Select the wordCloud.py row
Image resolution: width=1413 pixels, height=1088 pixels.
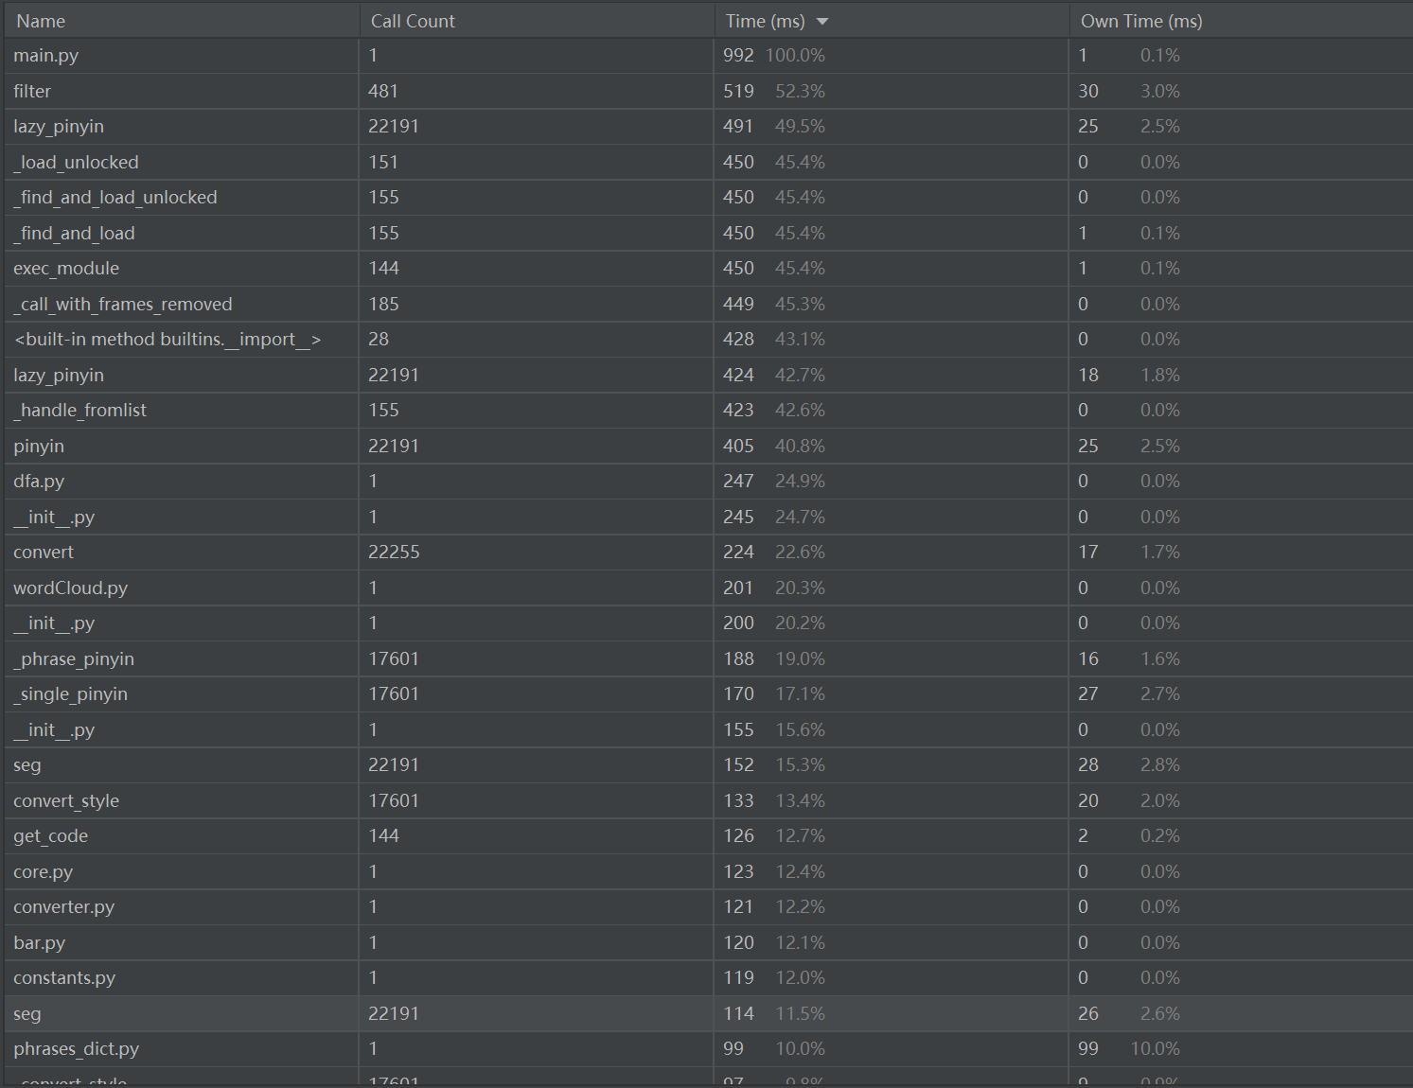[x=708, y=588]
